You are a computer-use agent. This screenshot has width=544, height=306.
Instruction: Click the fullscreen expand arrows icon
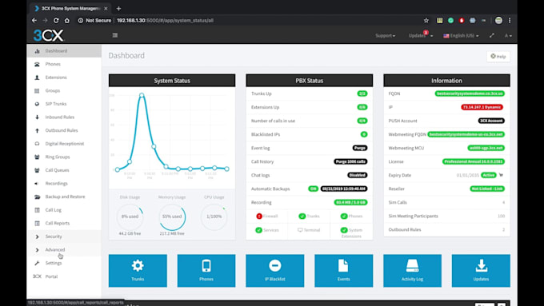pyautogui.click(x=492, y=35)
